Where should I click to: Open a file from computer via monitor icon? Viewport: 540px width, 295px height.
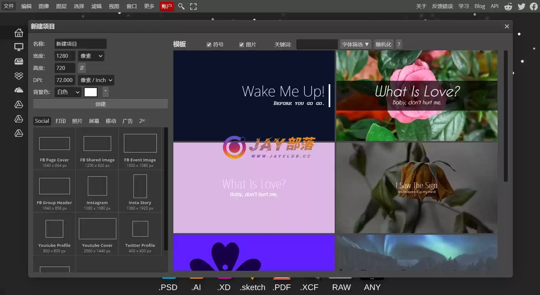(19, 47)
